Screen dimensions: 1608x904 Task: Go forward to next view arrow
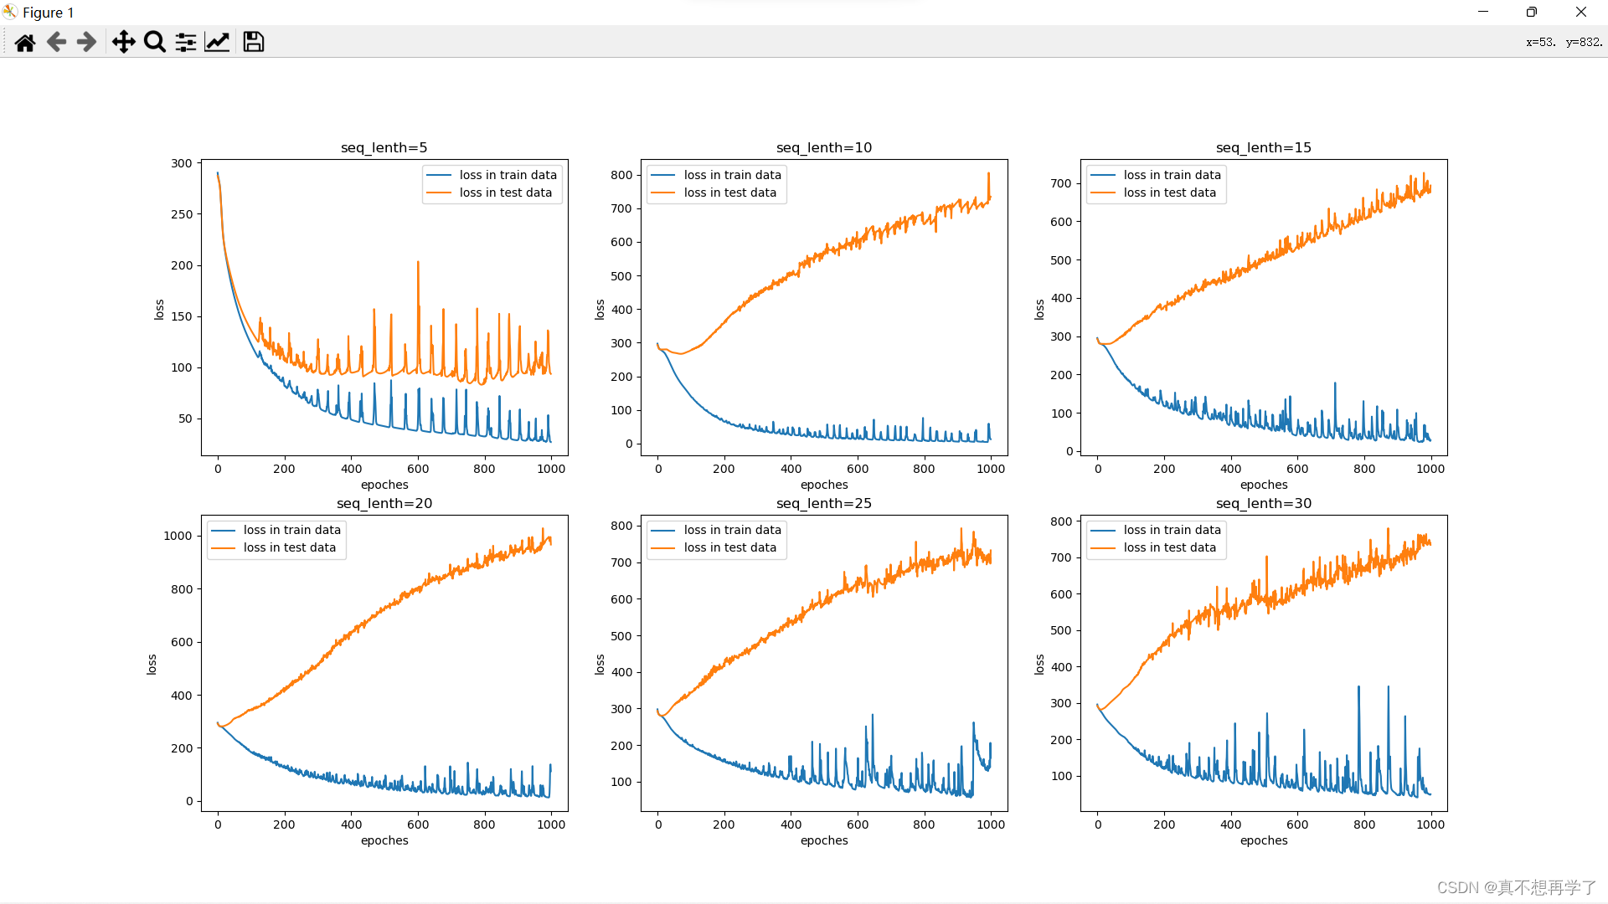pyautogui.click(x=86, y=43)
